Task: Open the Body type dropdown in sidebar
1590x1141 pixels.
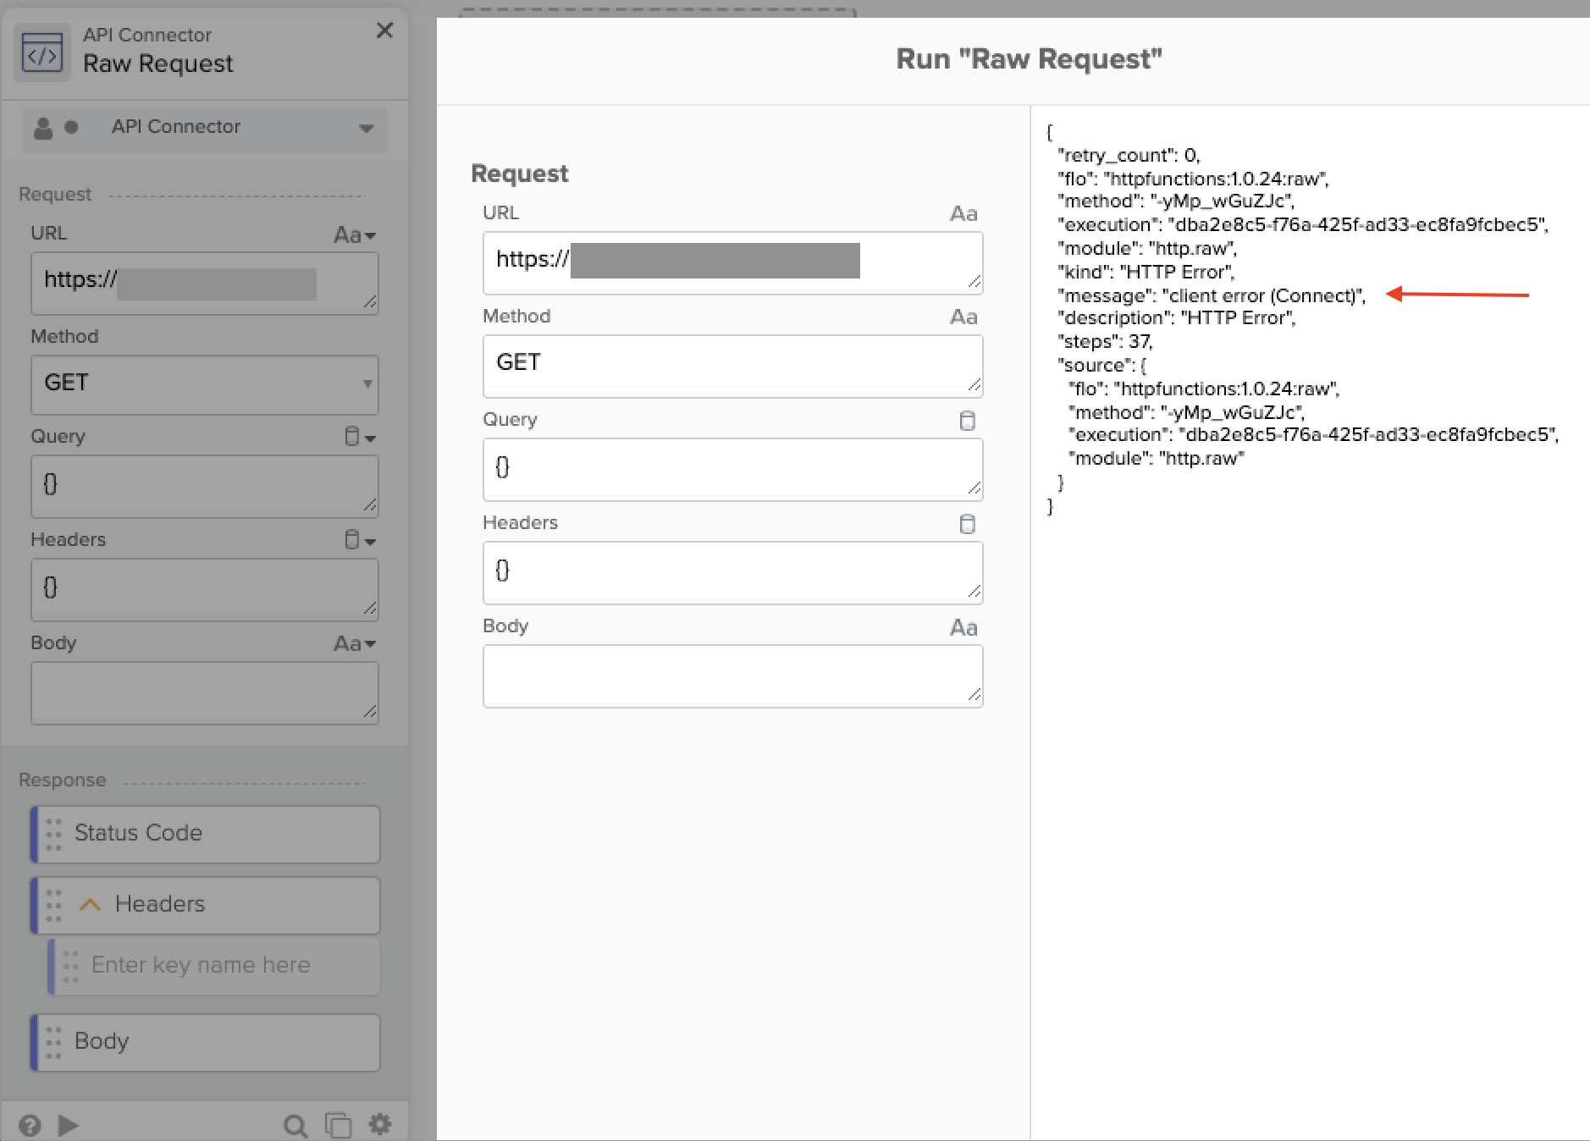Action: pos(355,643)
